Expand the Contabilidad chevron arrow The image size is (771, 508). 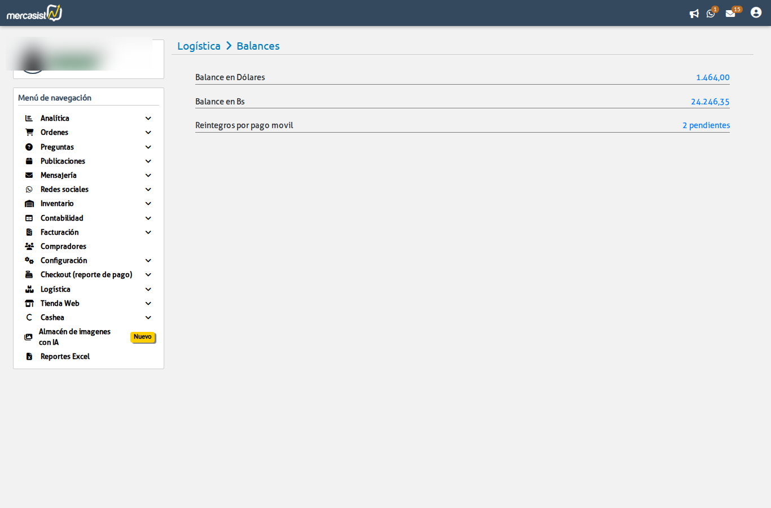point(148,218)
